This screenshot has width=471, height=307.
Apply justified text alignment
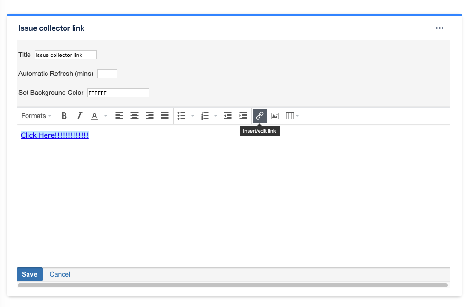pos(165,115)
